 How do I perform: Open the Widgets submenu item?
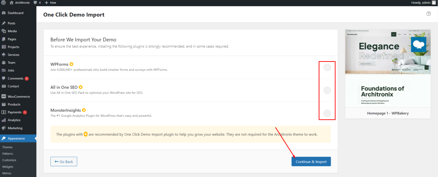[x=8, y=167]
